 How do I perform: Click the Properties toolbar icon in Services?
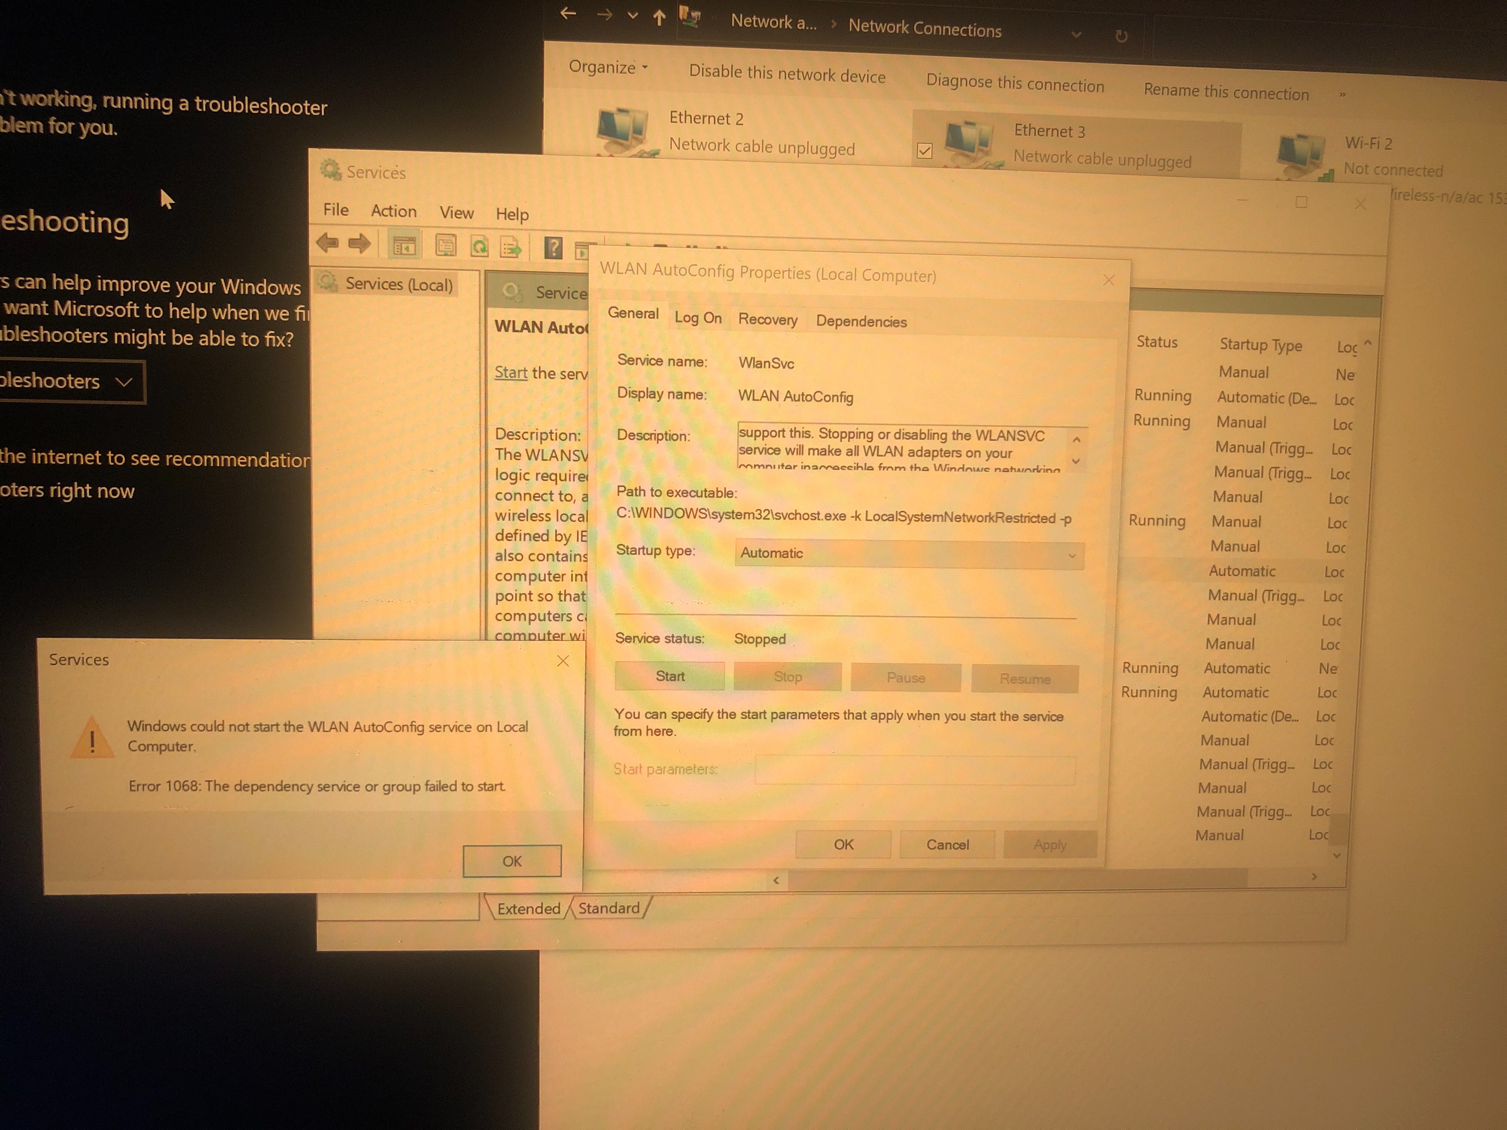(x=446, y=245)
